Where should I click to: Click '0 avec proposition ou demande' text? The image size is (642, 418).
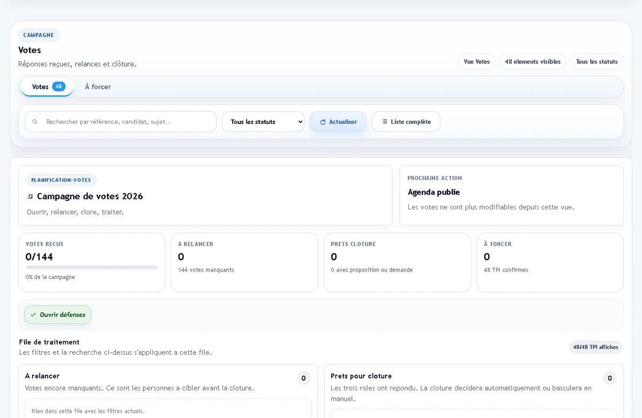[372, 270]
